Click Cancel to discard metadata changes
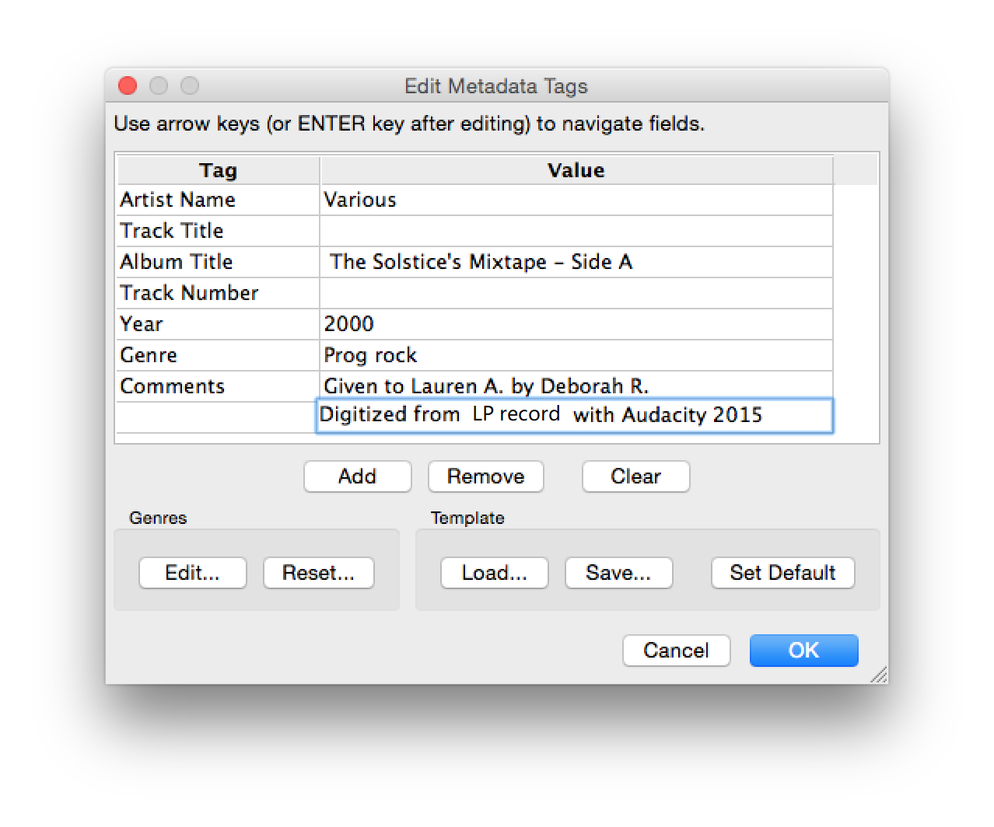 pos(676,651)
